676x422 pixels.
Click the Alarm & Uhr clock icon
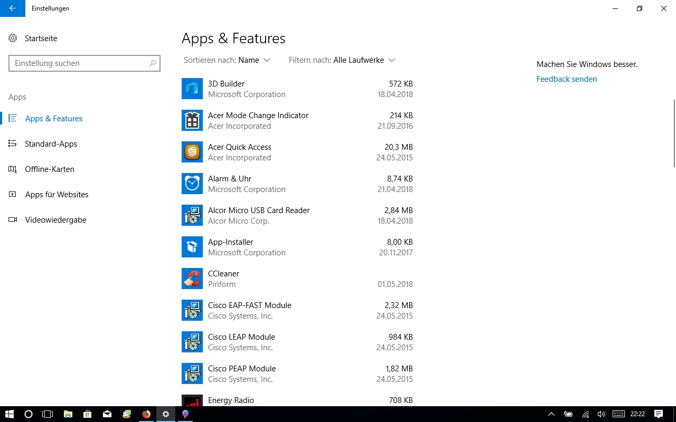click(x=192, y=184)
